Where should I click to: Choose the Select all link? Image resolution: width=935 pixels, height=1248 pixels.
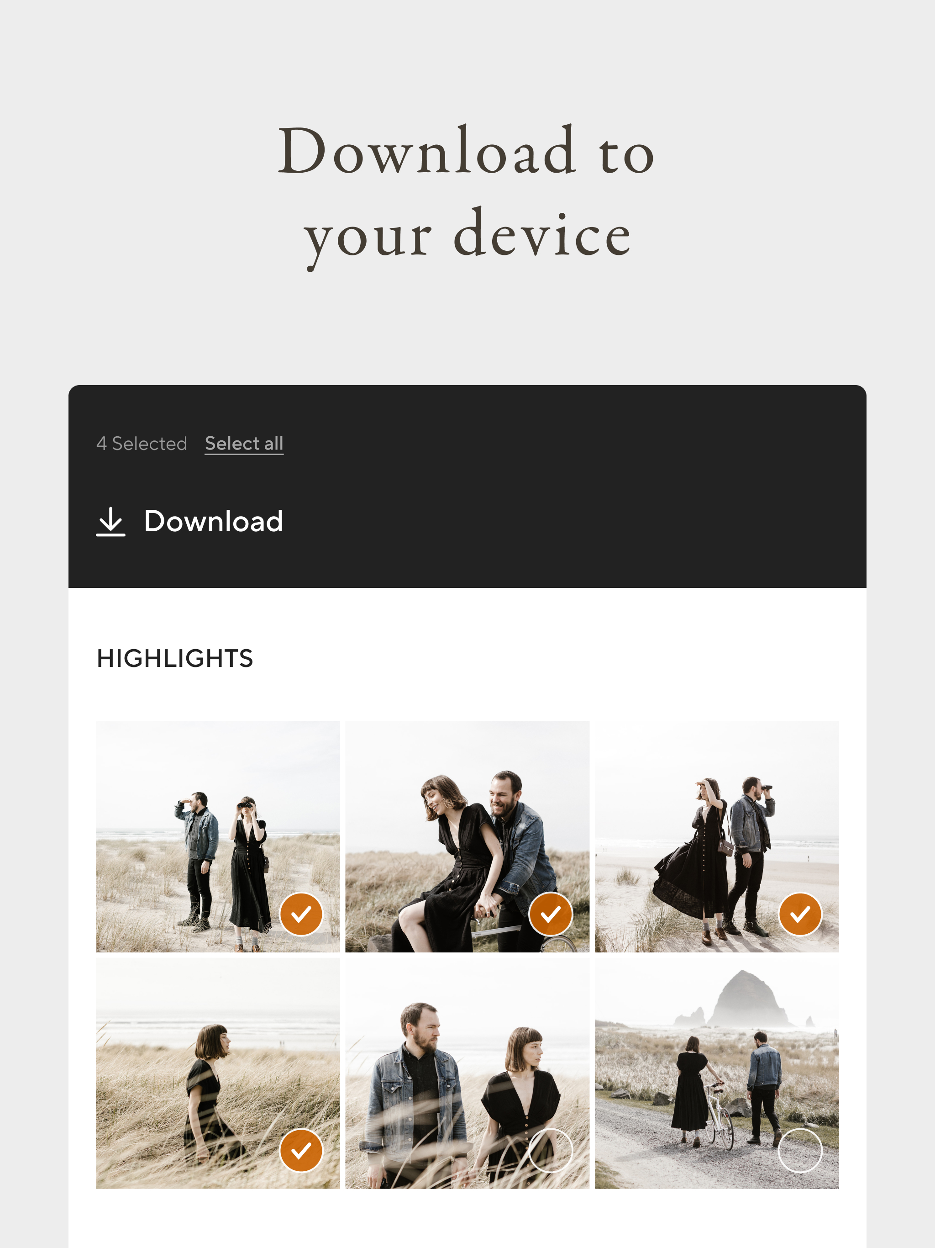(x=244, y=444)
